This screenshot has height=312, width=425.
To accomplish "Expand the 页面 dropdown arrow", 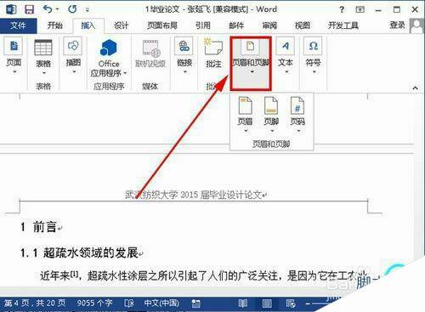I will point(14,71).
